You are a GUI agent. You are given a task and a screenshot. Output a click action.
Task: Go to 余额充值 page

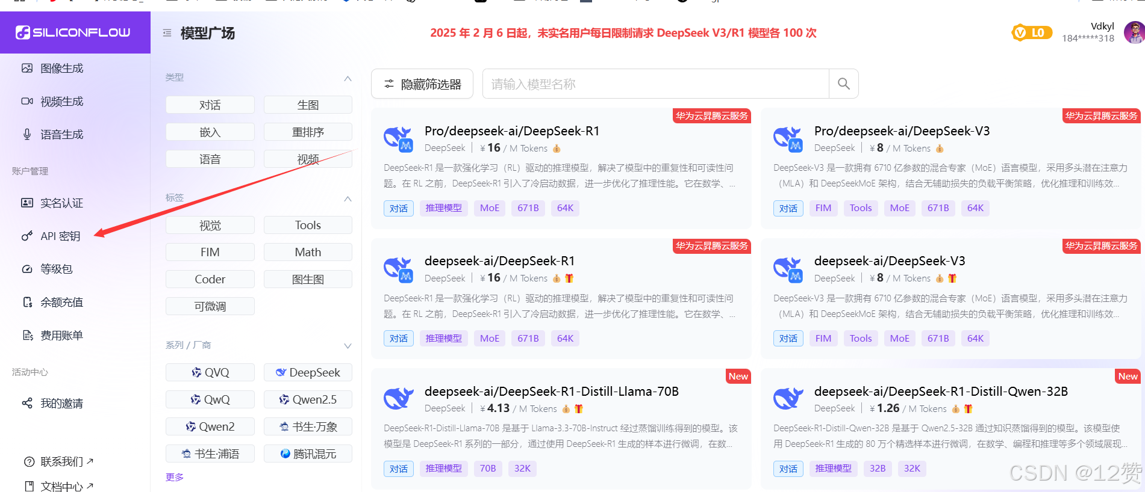click(x=61, y=302)
